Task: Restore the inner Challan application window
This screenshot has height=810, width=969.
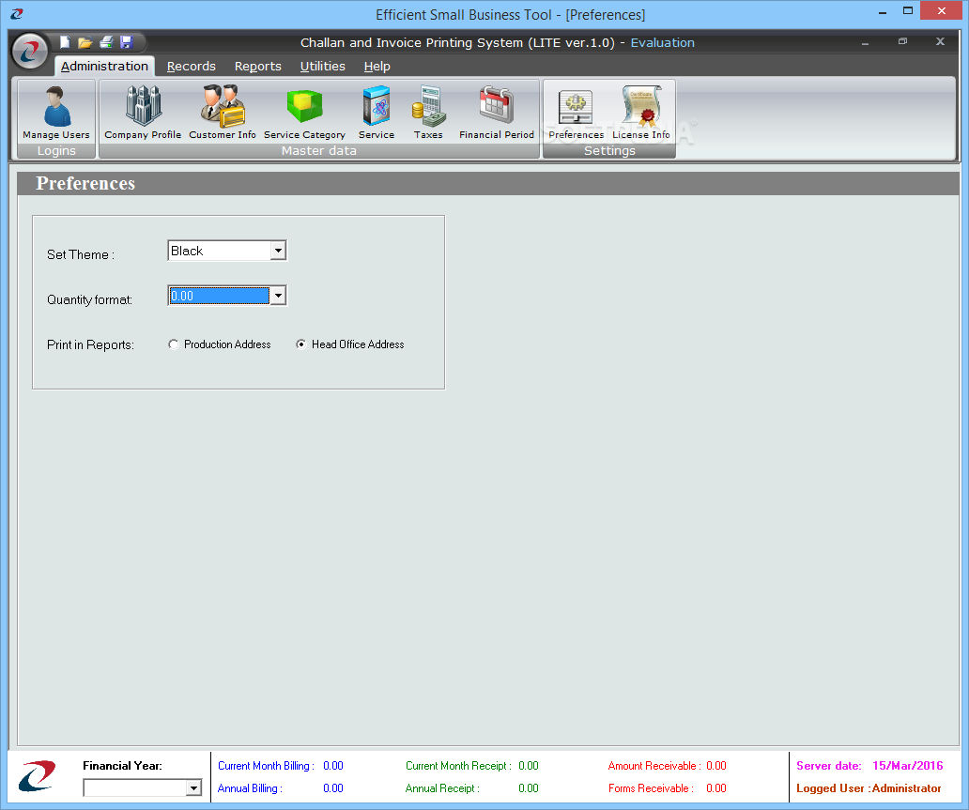Action: tap(903, 42)
